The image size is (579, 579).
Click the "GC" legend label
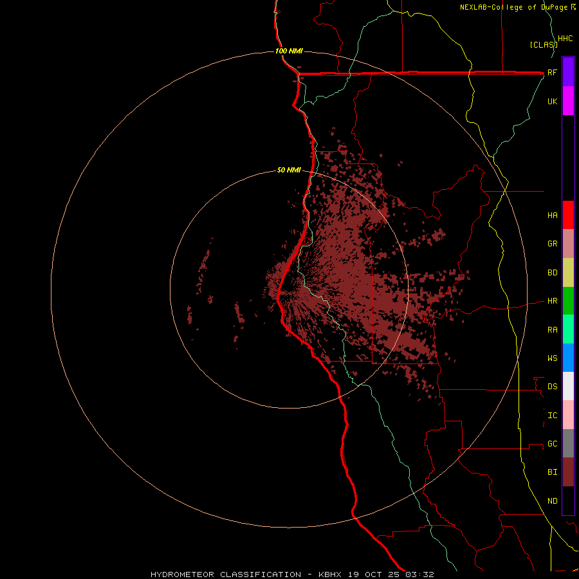pyautogui.click(x=552, y=443)
